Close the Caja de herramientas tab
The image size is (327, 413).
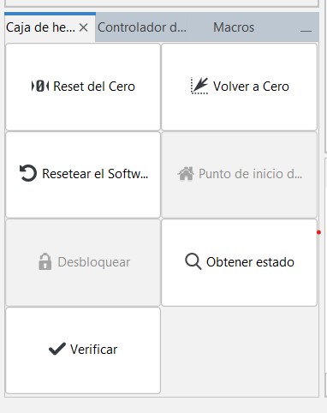[x=83, y=27]
